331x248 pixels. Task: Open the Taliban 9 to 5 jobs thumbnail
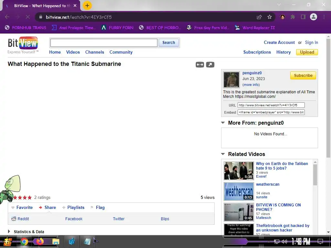(x=239, y=170)
